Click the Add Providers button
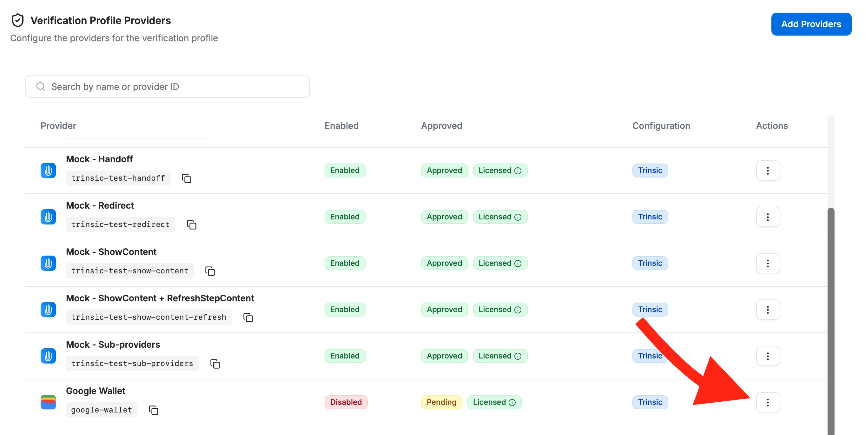 click(811, 24)
